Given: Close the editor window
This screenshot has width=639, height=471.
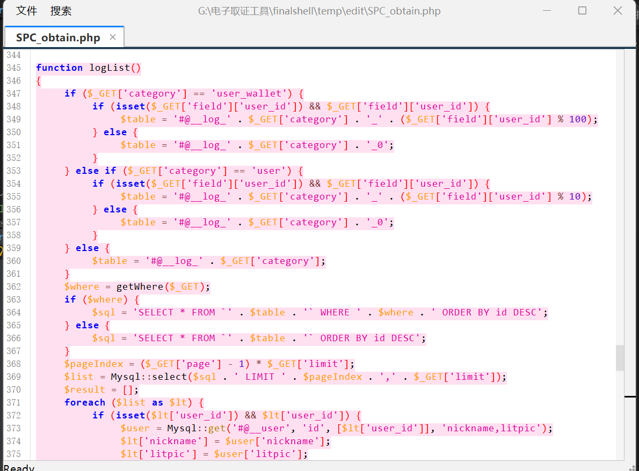Looking at the screenshot, I should pos(618,11).
